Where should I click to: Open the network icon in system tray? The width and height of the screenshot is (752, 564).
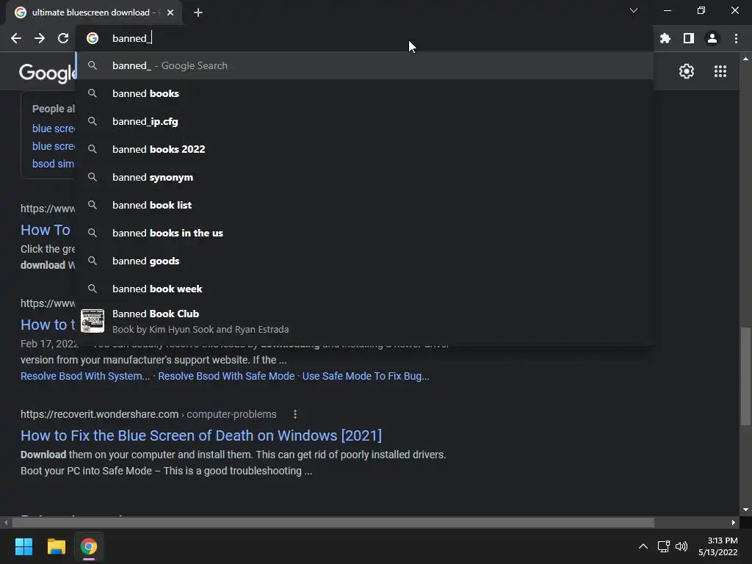(664, 546)
